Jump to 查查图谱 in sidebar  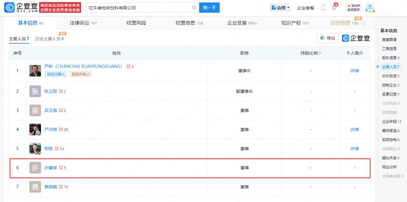click(x=389, y=40)
